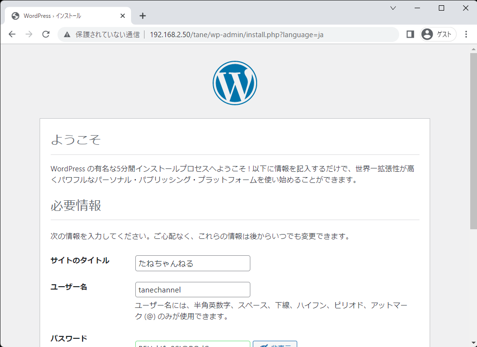This screenshot has width=477, height=347.
Task: Click the サイトのタイトル label
Action: (x=80, y=261)
